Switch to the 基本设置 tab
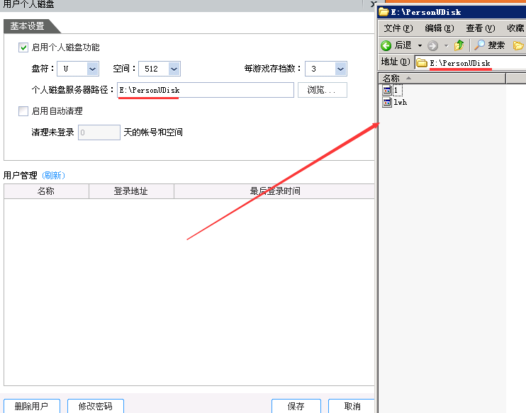Screen dimensions: 526x413 (28, 26)
